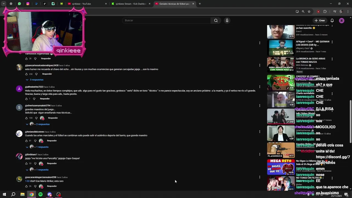
Task: Open the pinned TikTok tab
Action: tap(45, 4)
